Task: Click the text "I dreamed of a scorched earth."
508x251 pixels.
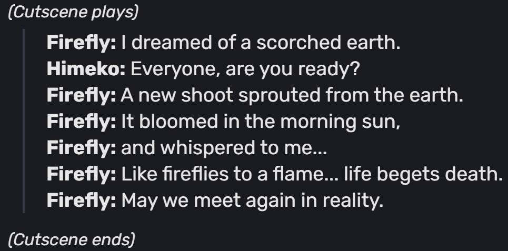Action: tap(261, 43)
